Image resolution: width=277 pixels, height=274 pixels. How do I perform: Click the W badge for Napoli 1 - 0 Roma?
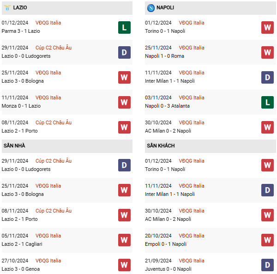tap(267, 52)
